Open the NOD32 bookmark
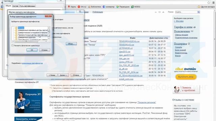216x121 pixels. click(136, 7)
